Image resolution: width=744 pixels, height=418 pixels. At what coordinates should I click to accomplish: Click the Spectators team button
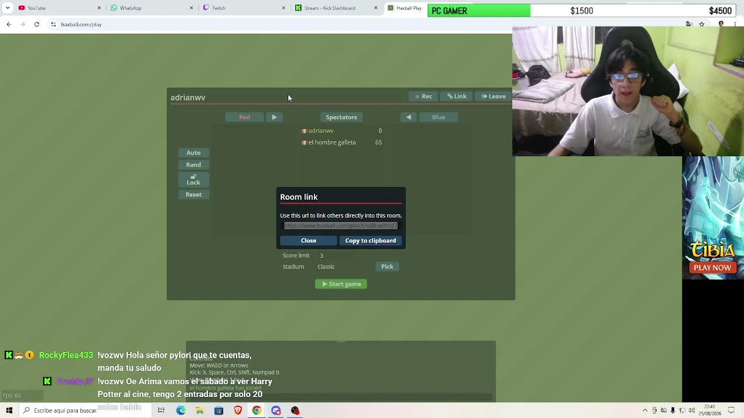click(341, 117)
